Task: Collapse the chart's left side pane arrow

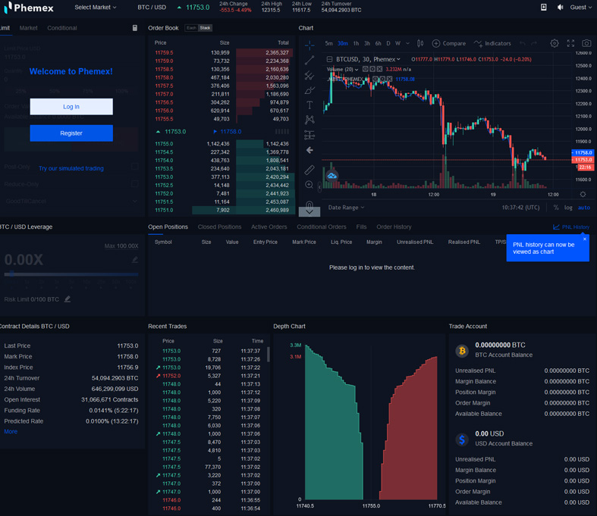Action: coord(319,187)
